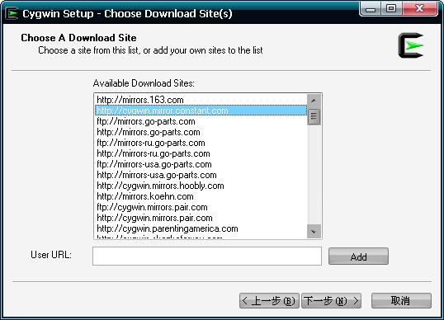Choose http://mirrors-ru.go-parts.com mirror

click(x=201, y=153)
